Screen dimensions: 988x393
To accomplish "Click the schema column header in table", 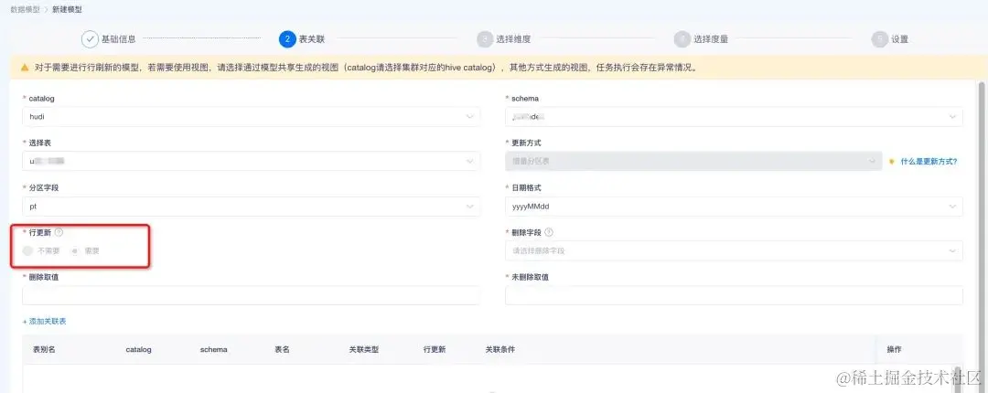I will [213, 349].
